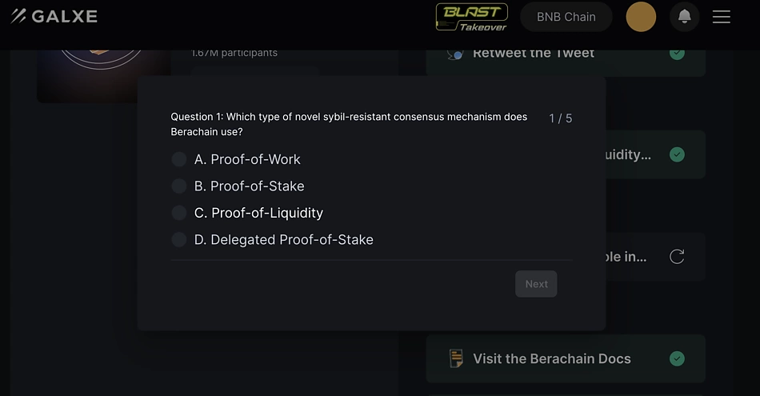Screen dimensions: 760x396
Task: Click the liquidity task green checkmark
Action: 677,154
